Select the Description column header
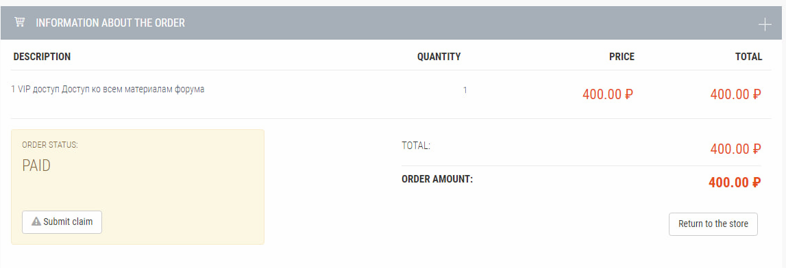 [x=42, y=57]
